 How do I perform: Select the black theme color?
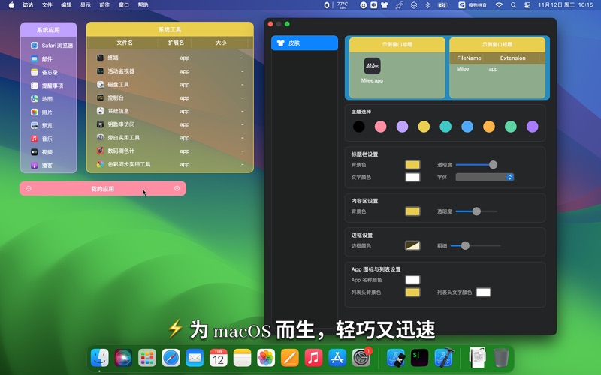(359, 127)
